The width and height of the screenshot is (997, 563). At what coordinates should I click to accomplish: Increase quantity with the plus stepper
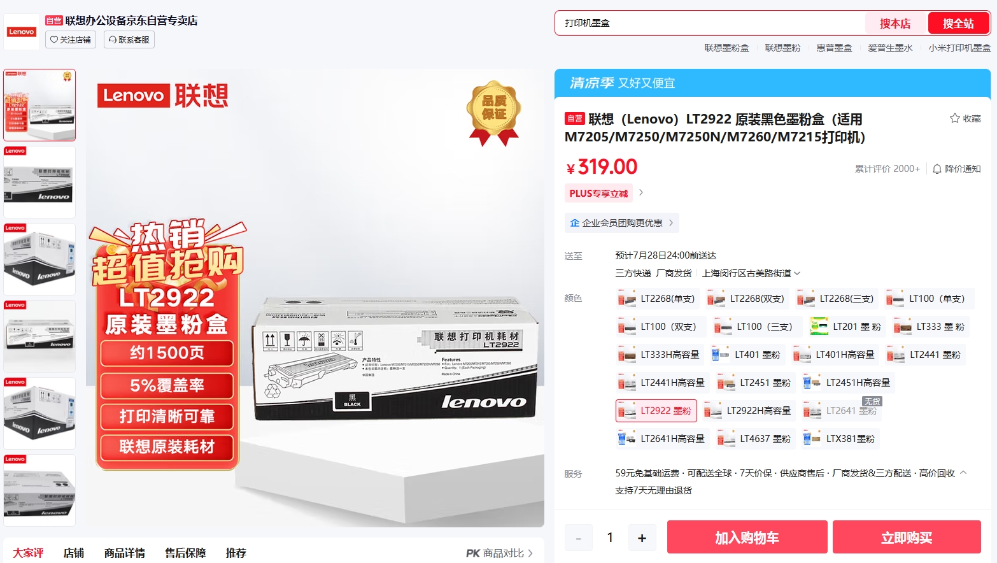click(x=642, y=538)
